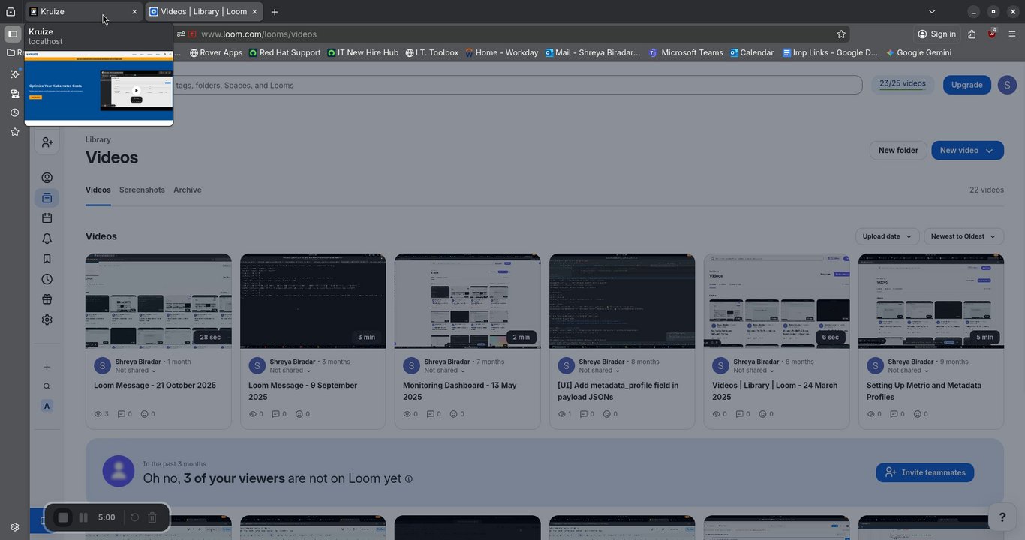The width and height of the screenshot is (1025, 540).
Task: Open the browser hamburger menu
Action: coord(1012,34)
